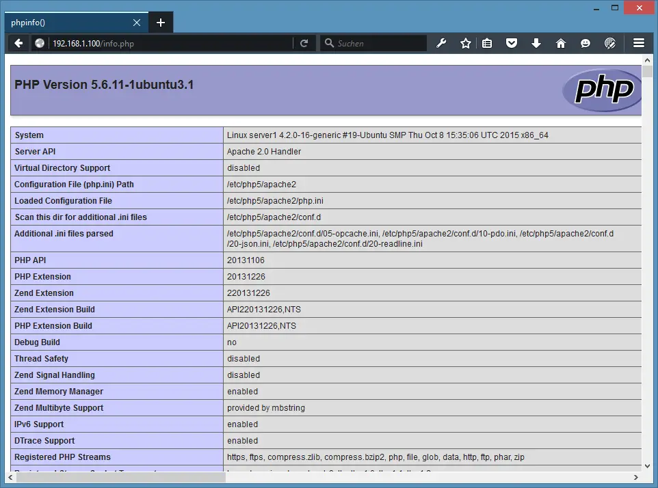Go to the home page icon
The height and width of the screenshot is (488, 658).
[561, 43]
